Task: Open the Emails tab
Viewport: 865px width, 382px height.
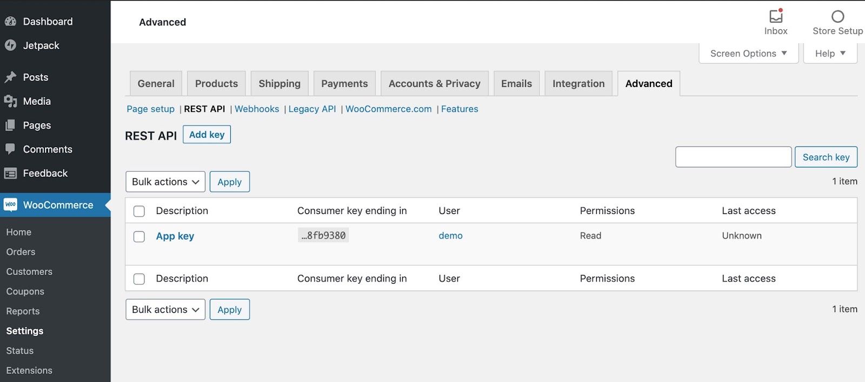Action: 516,84
